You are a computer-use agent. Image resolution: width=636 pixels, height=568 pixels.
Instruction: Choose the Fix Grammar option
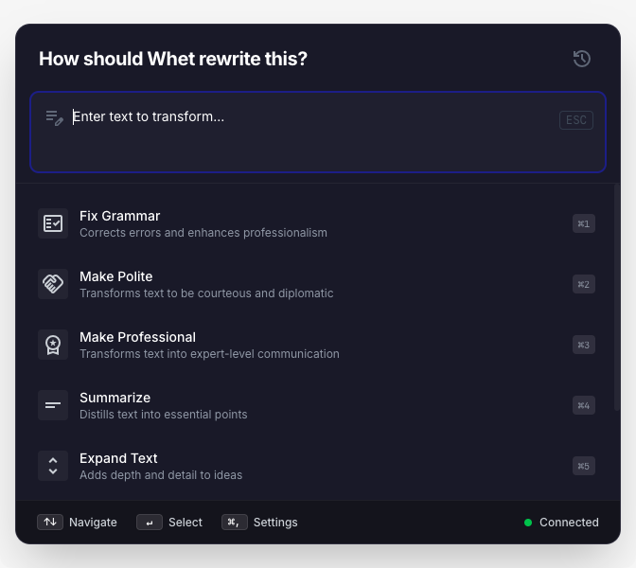(x=316, y=223)
